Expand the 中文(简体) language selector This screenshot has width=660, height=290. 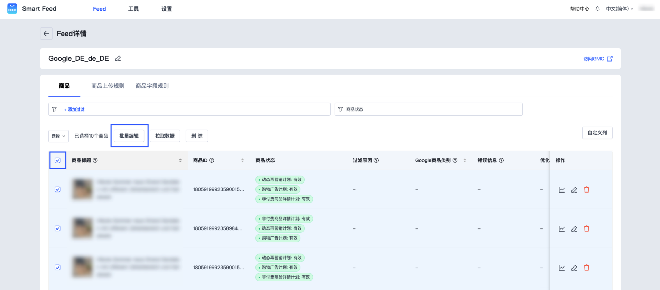pos(619,9)
